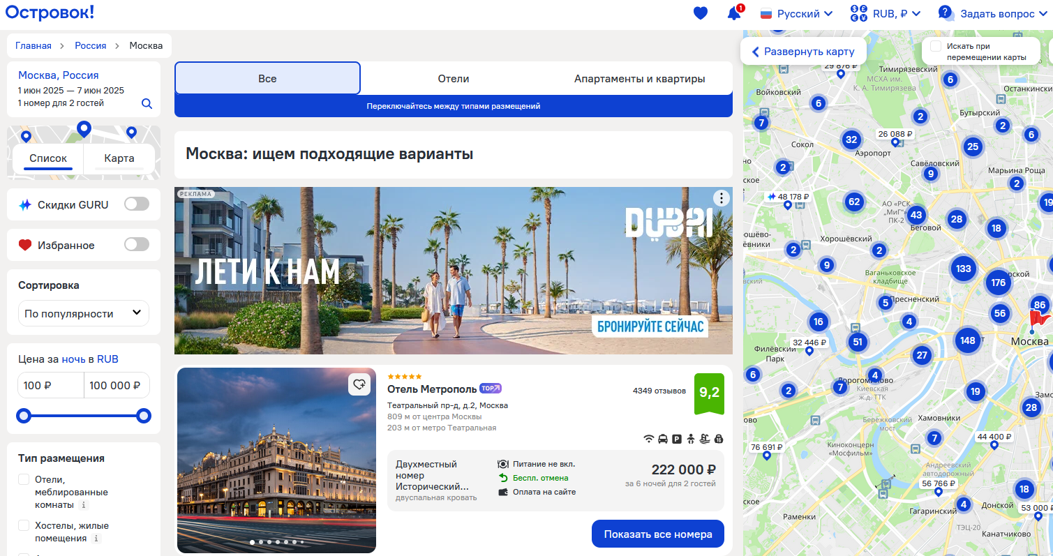Open the map cluster marked 148
The height and width of the screenshot is (556, 1053).
click(967, 340)
